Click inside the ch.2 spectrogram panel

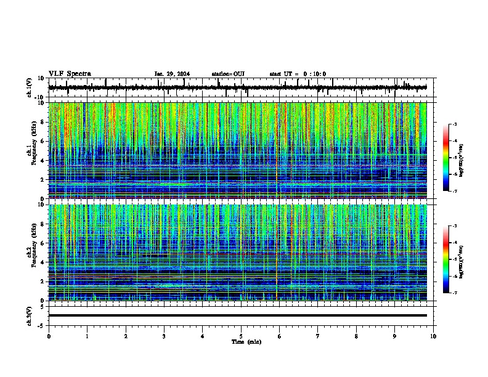(x=237, y=253)
